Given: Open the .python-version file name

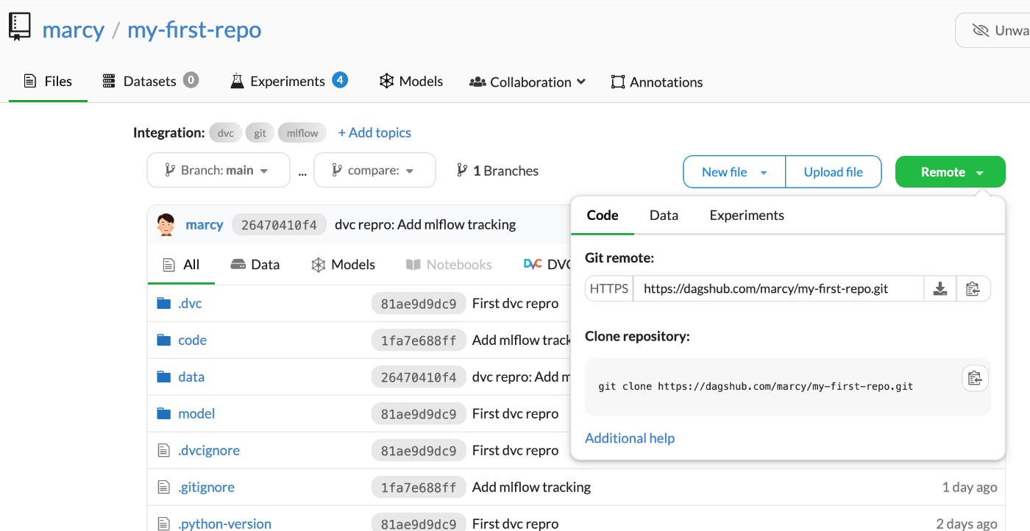Looking at the screenshot, I should pyautogui.click(x=224, y=524).
